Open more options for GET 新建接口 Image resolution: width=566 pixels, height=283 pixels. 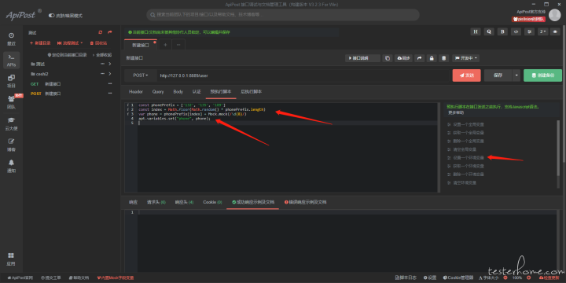click(110, 84)
